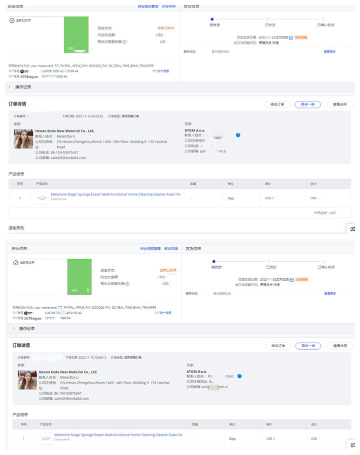Click blue chat icon next to second buyer's name
This screenshot has width=360, height=455.
tap(239, 376)
